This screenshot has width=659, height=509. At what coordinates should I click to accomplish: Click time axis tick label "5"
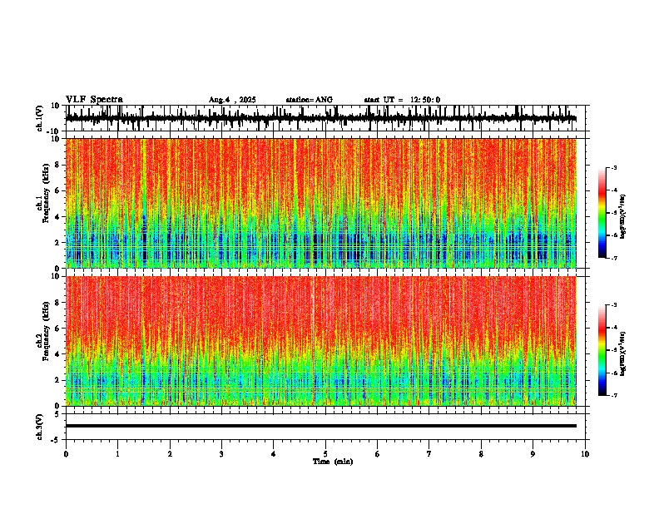325,454
